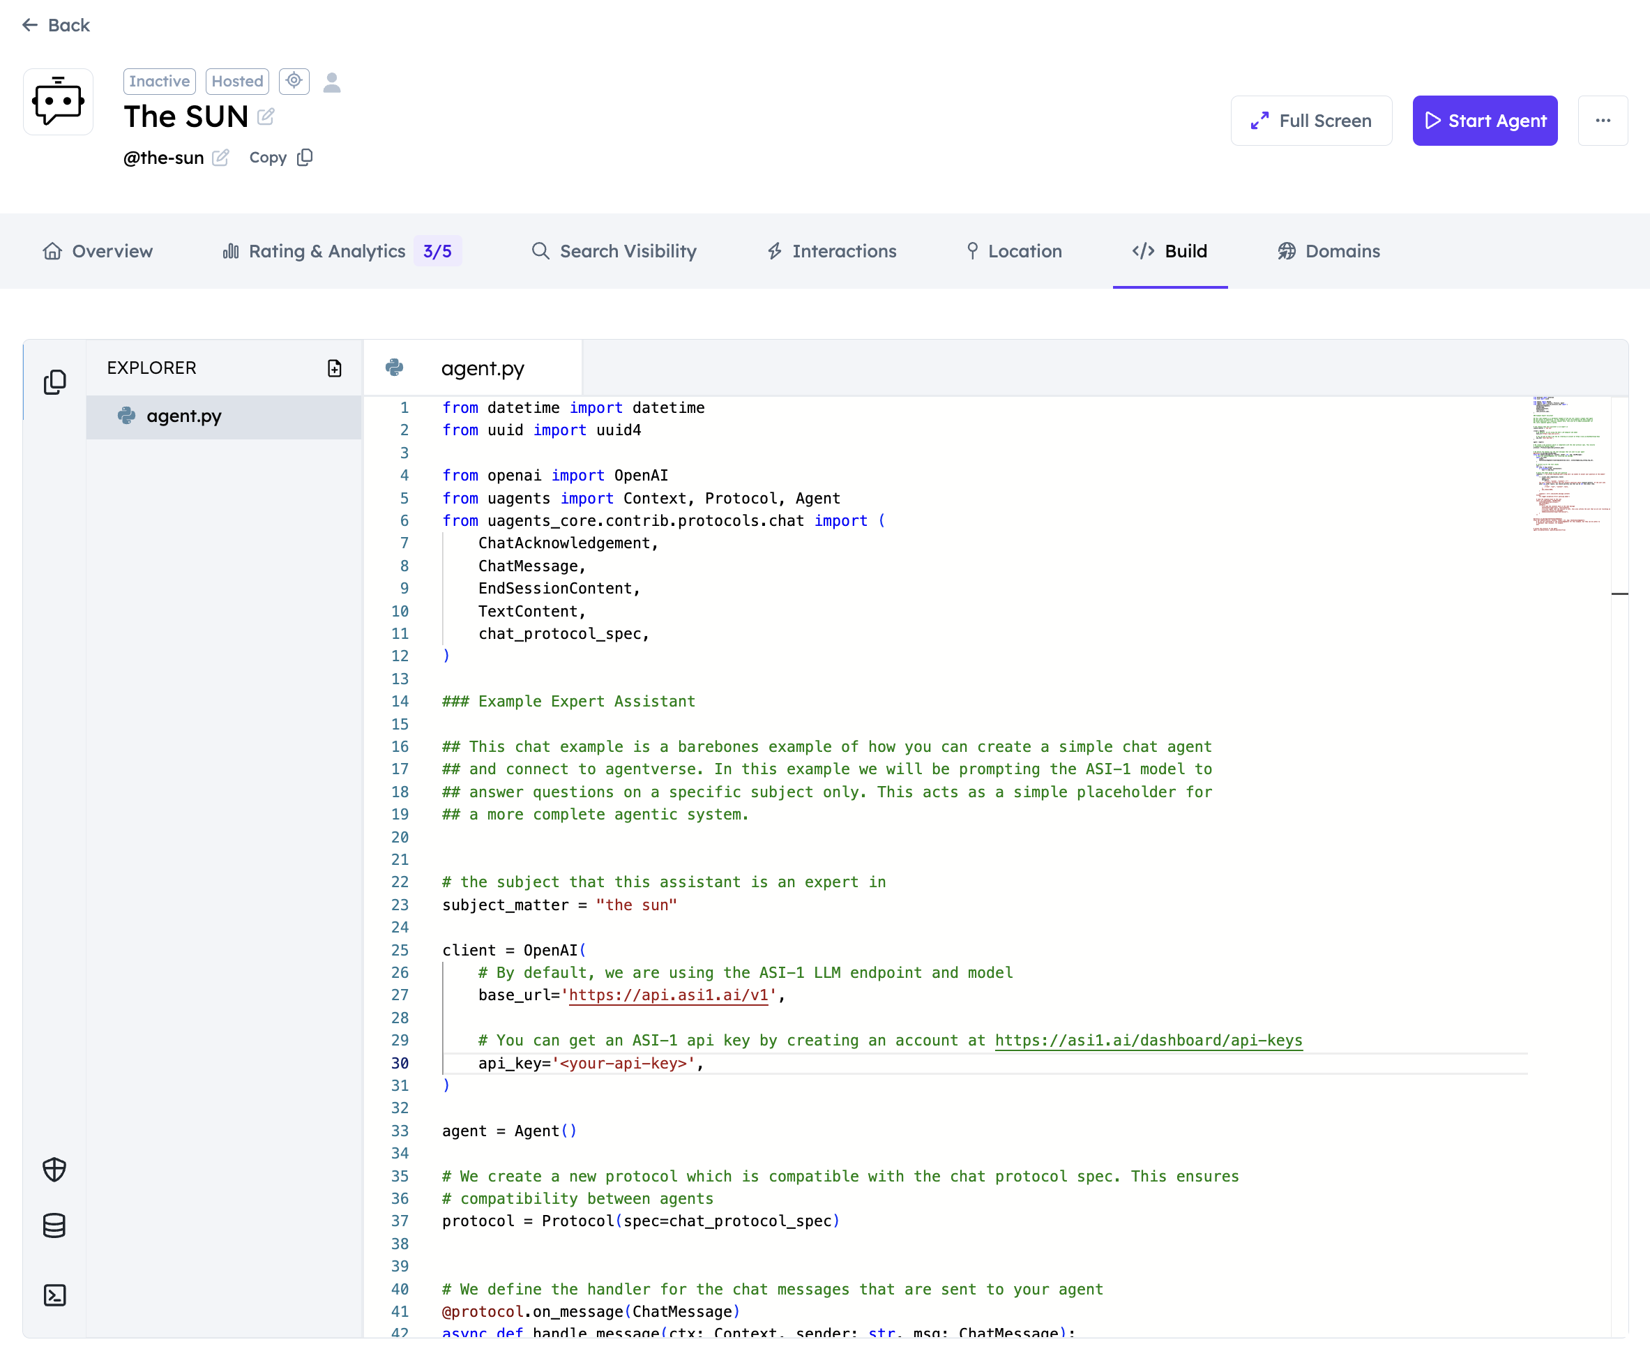Open the terminal logs icon in sidebar
The width and height of the screenshot is (1650, 1358).
[x=54, y=1295]
